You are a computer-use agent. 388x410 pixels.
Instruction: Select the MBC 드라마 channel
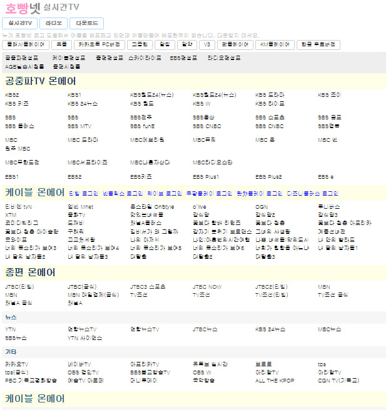83,140
